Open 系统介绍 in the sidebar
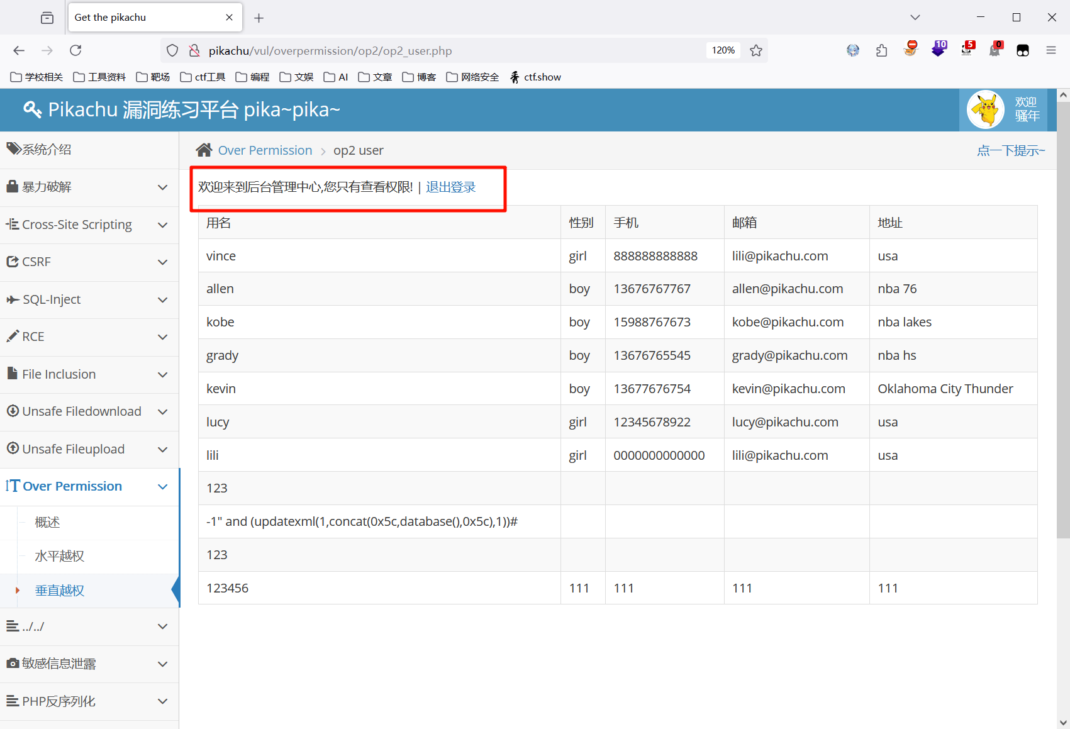This screenshot has height=729, width=1070. click(89, 150)
